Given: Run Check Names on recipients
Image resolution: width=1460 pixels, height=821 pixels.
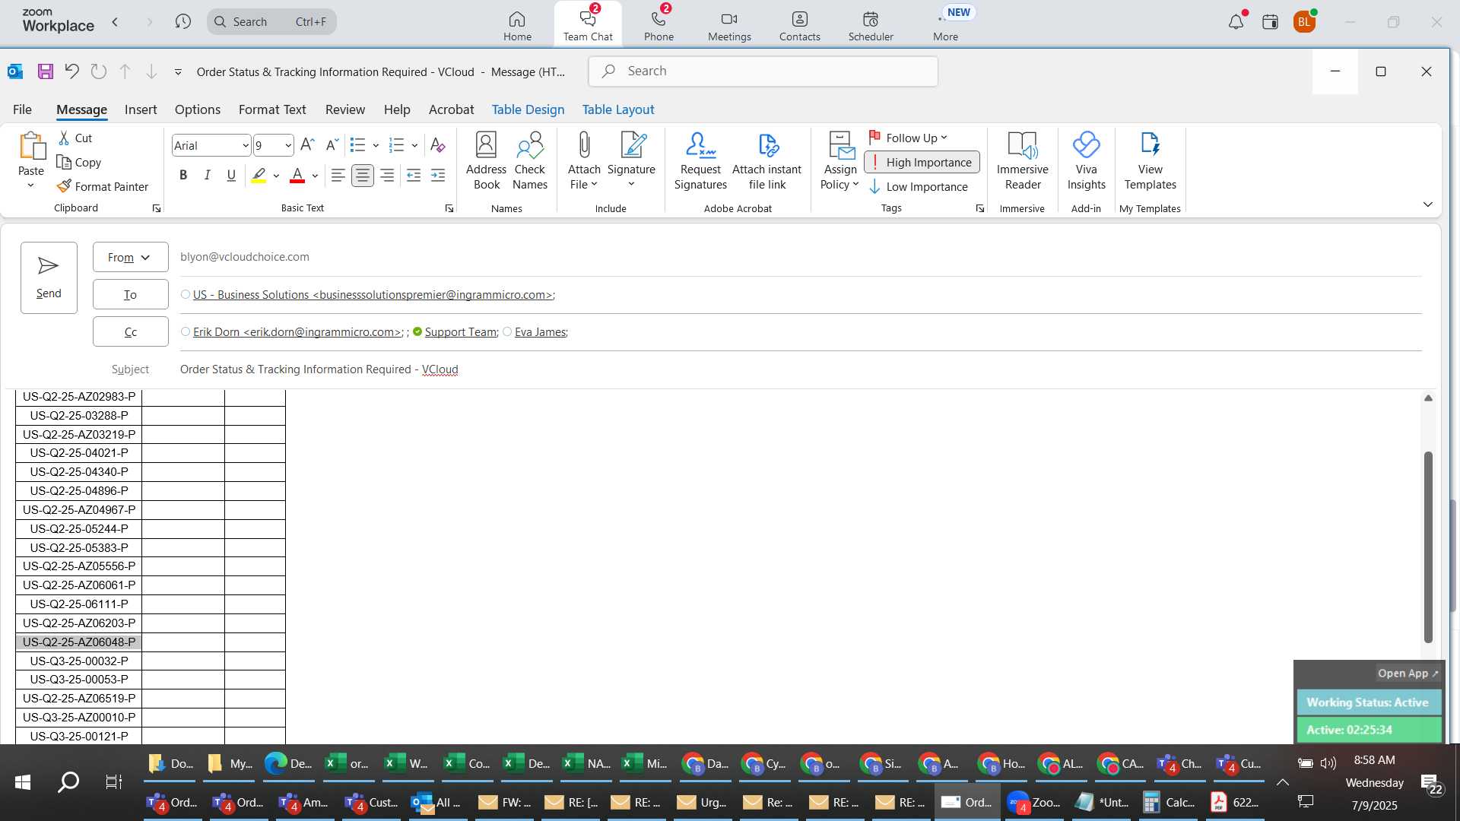Looking at the screenshot, I should (530, 161).
